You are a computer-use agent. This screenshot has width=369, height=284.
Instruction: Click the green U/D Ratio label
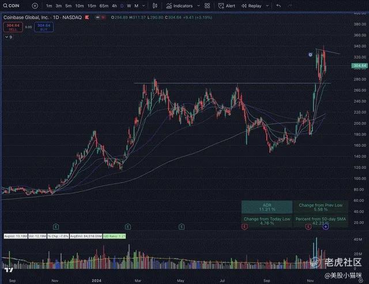pos(114,236)
